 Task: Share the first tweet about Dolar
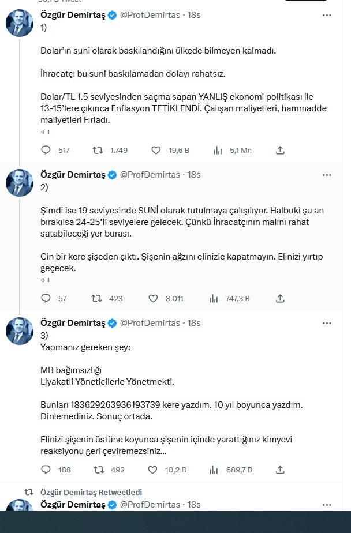pos(280,150)
